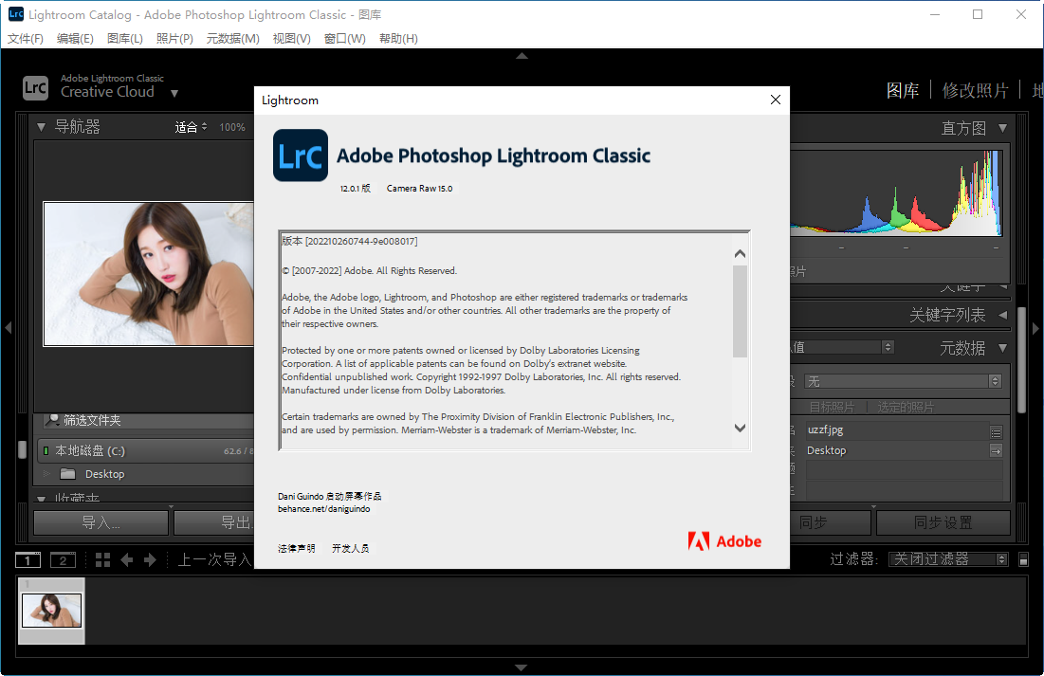Select the Desktop folder in the tree
This screenshot has width=1044, height=676.
coord(104,474)
